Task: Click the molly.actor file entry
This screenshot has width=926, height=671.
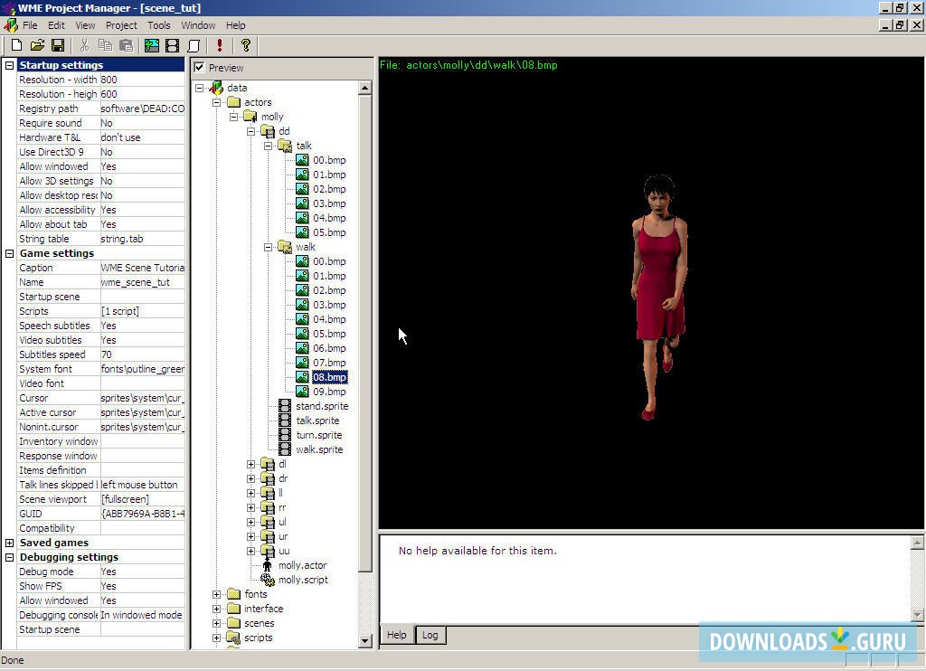Action: pyautogui.click(x=302, y=565)
